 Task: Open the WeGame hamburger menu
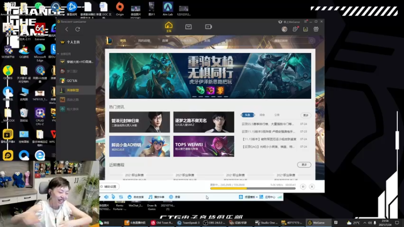(306, 22)
